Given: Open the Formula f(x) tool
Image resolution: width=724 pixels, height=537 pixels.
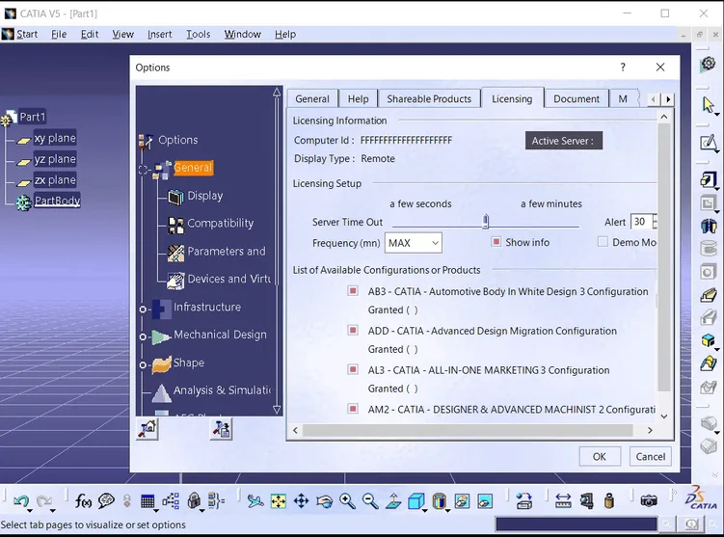Looking at the screenshot, I should coord(83,501).
